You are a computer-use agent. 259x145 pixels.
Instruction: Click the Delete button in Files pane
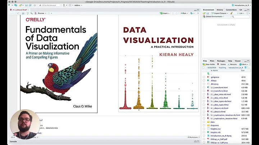coord(221,64)
